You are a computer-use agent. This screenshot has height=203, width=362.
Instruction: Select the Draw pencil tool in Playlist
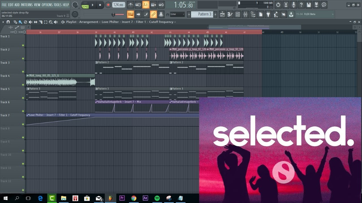click(15, 22)
